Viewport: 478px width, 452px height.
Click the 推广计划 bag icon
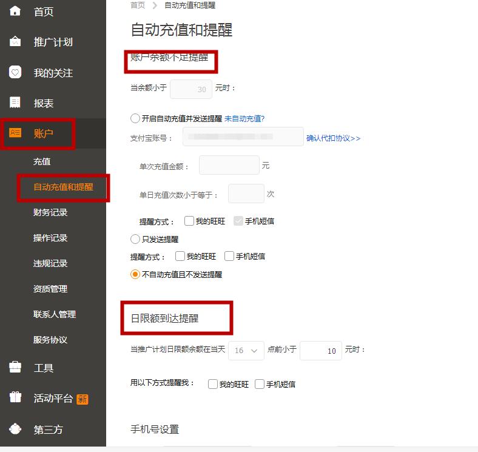(15, 41)
